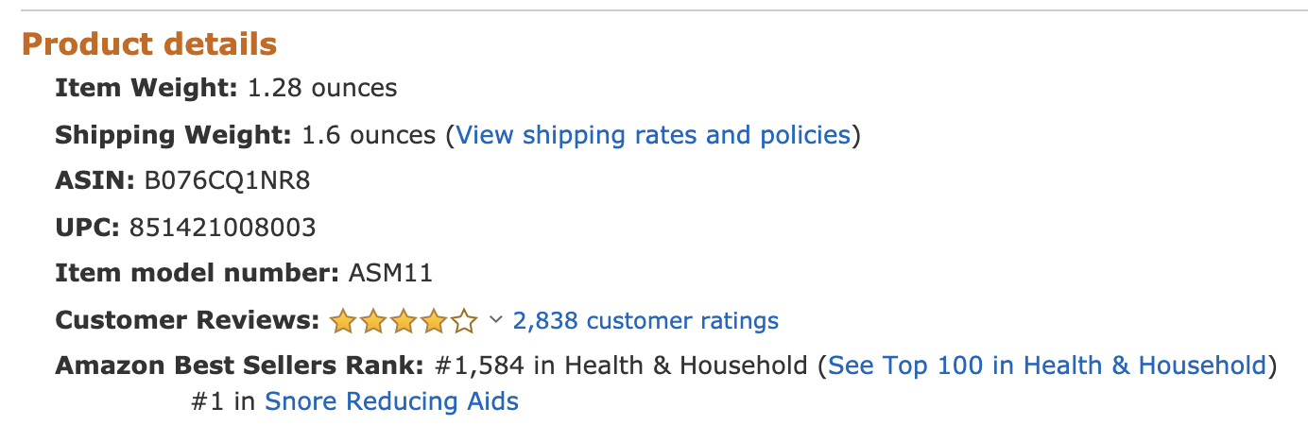Click the ASIN value B076CQ1NR8
The width and height of the screenshot is (1308, 442).
click(x=227, y=181)
